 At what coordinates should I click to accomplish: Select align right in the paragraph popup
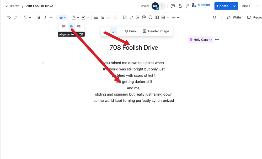point(79,27)
